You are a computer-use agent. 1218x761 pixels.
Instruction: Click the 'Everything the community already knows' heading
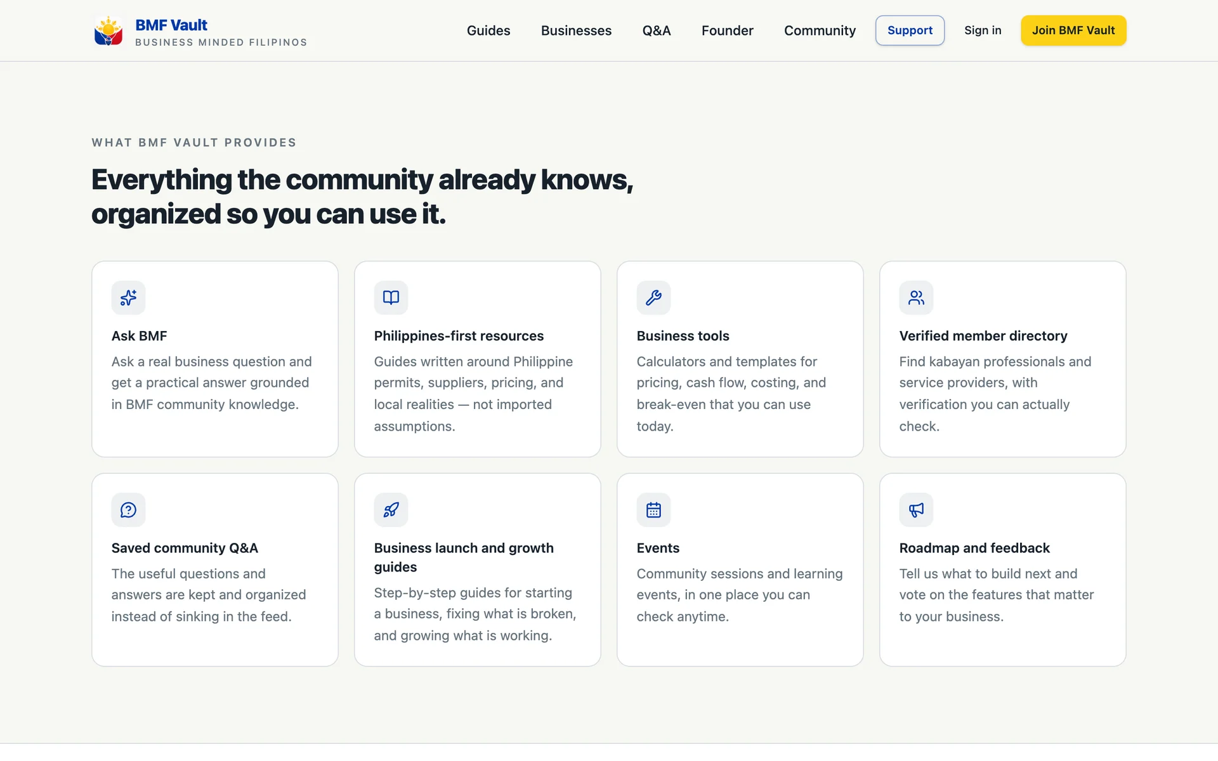(362, 197)
